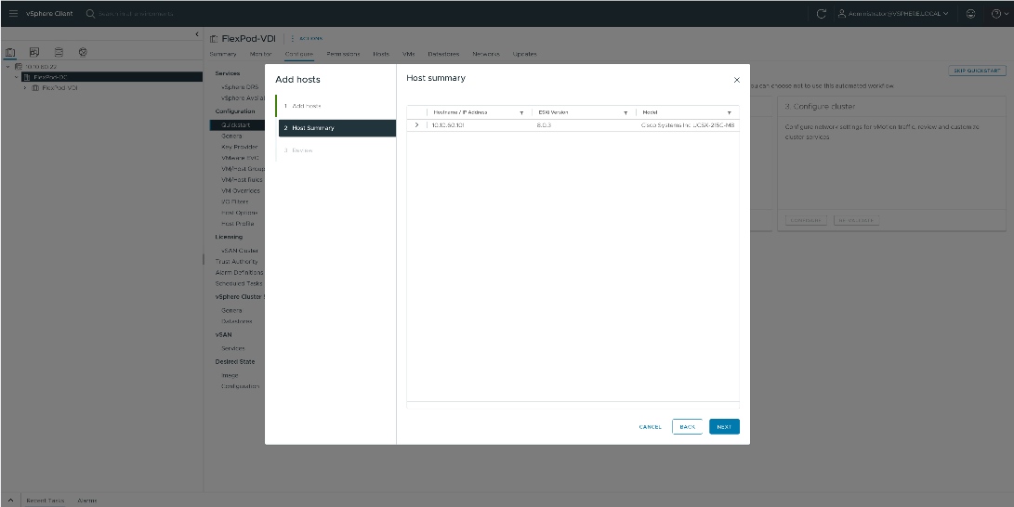Open the smiley feedback icon
The width and height of the screenshot is (1014, 507).
click(x=970, y=14)
